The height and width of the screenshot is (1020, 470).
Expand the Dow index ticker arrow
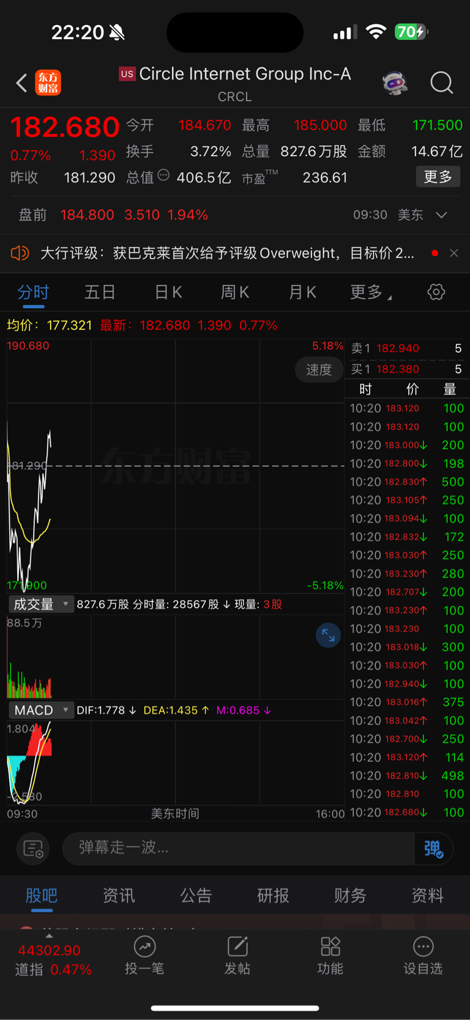coord(49,936)
